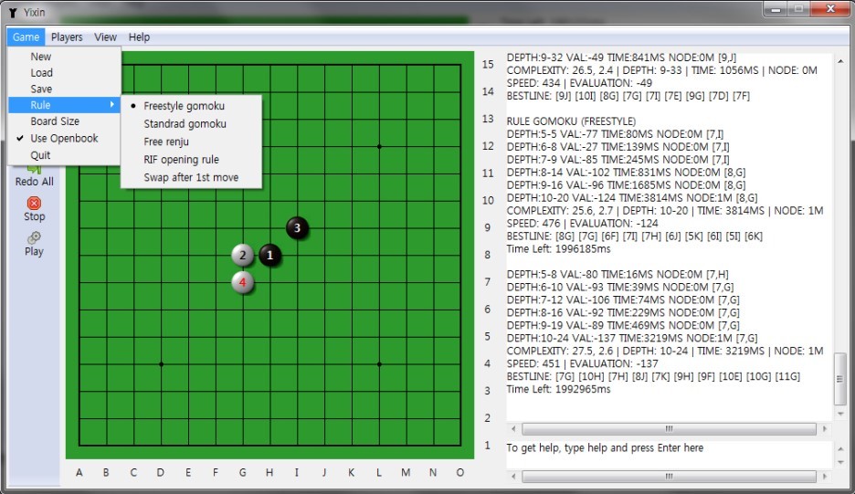Screen dimensions: 855x494
Task: Toggle the Use Openbook option
Action: coord(64,138)
